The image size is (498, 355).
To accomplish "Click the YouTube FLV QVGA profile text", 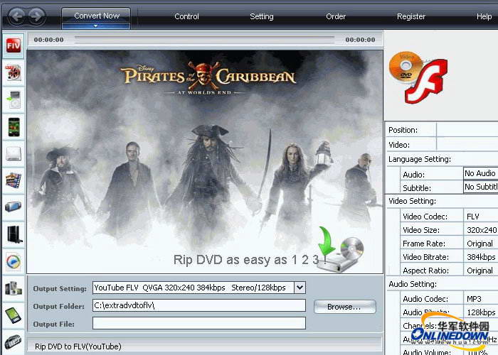I will [x=190, y=288].
